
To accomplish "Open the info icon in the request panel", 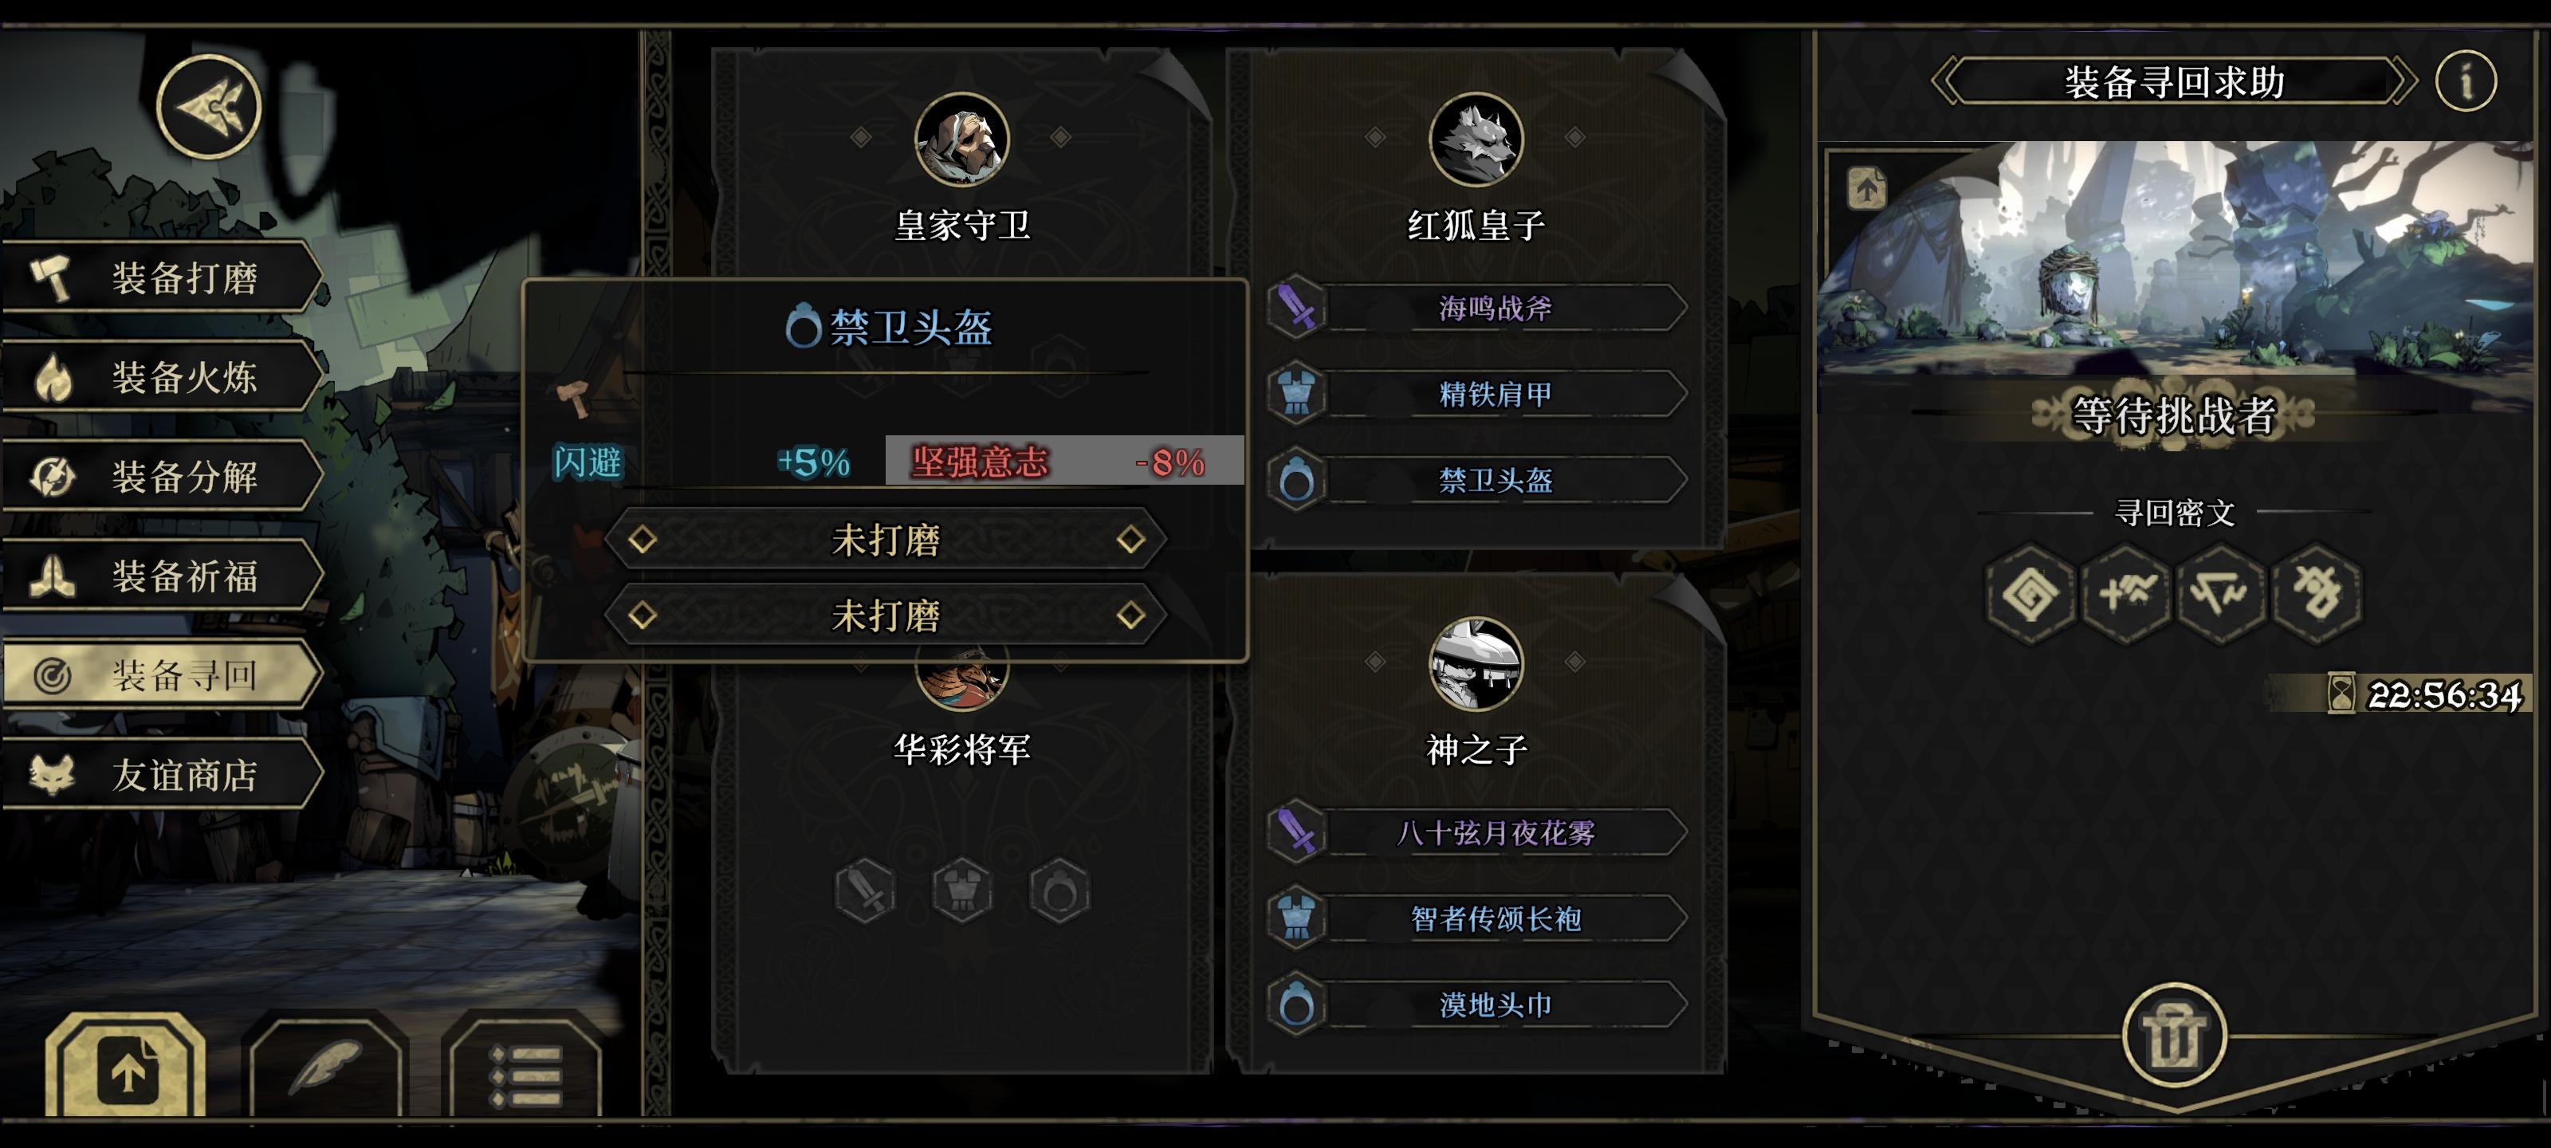I will click(x=2466, y=81).
